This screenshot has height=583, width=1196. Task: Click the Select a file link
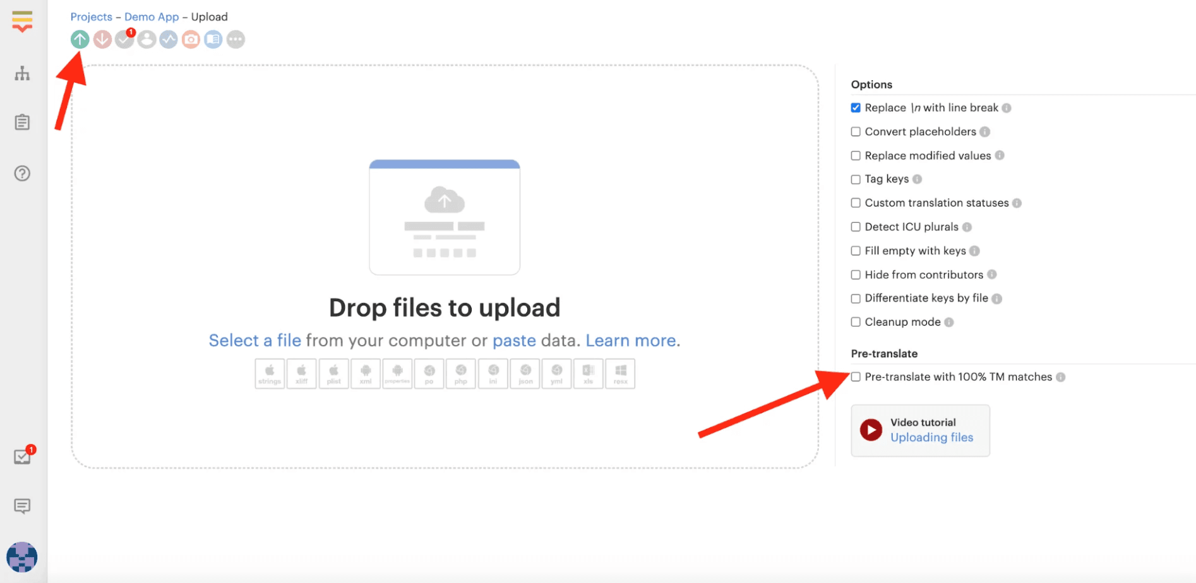pos(254,341)
